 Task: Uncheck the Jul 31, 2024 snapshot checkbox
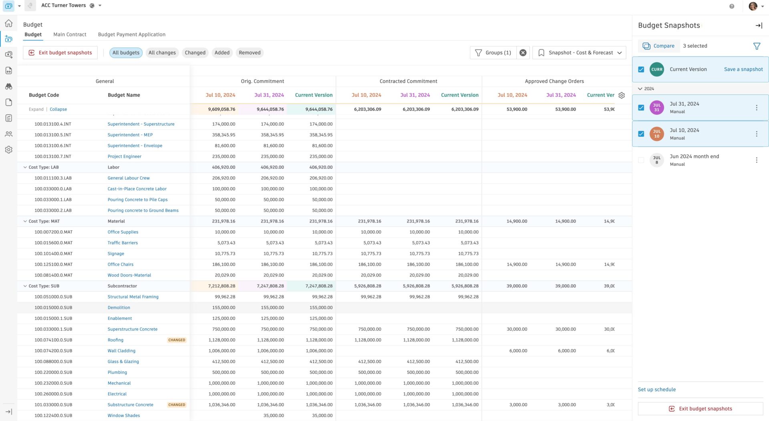641,108
